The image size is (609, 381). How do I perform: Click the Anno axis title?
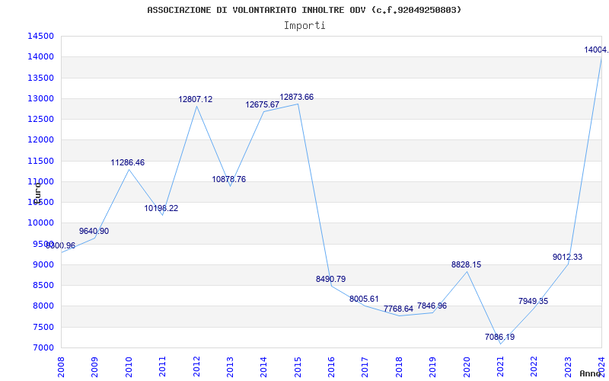point(590,373)
